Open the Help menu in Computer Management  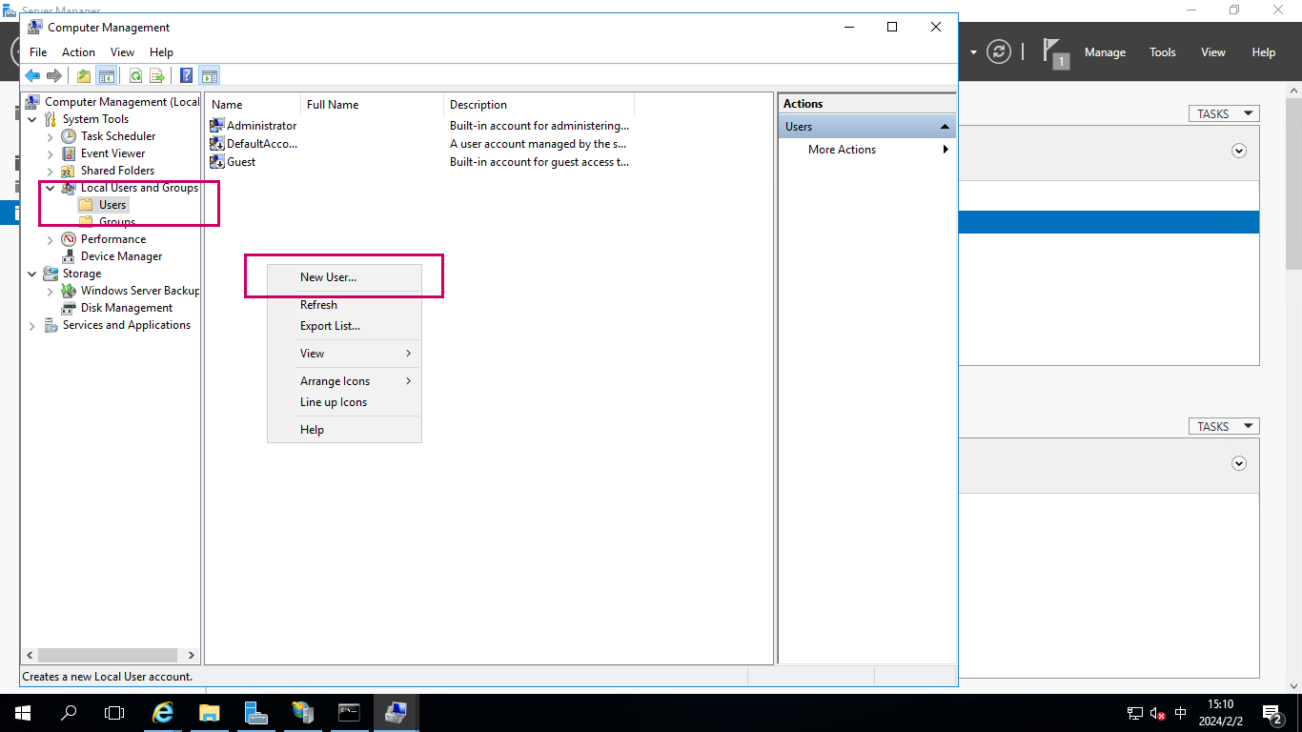point(161,52)
